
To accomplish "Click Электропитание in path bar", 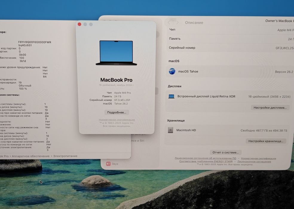I will coord(65,156).
